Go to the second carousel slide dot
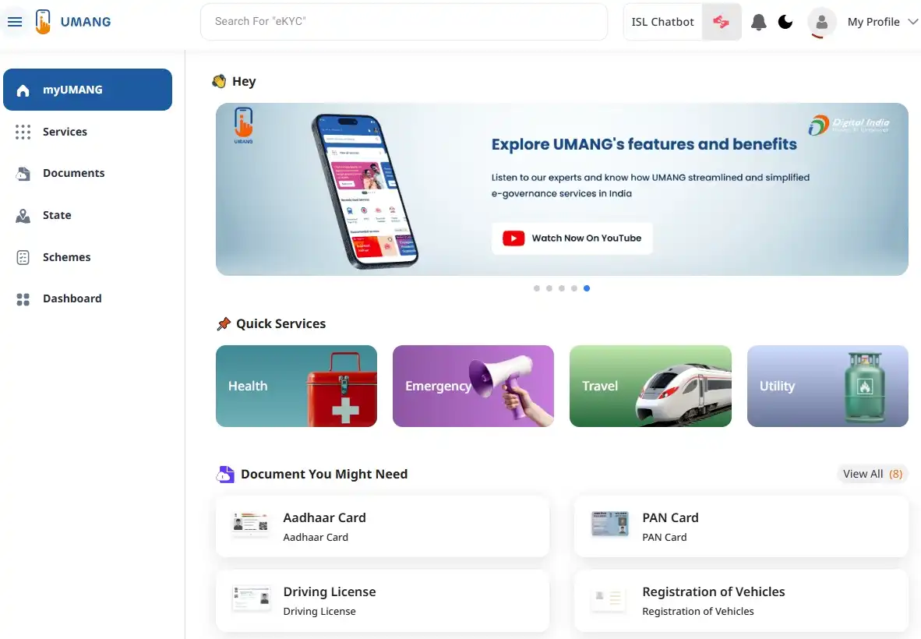 pos(549,288)
